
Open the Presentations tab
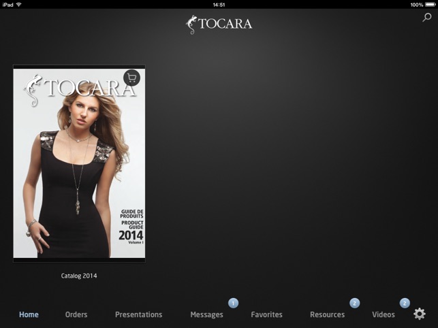pos(138,314)
